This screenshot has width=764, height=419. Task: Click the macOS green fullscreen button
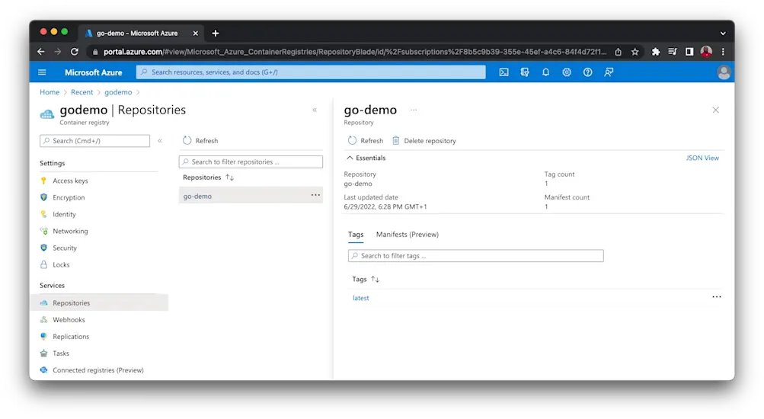64,32
